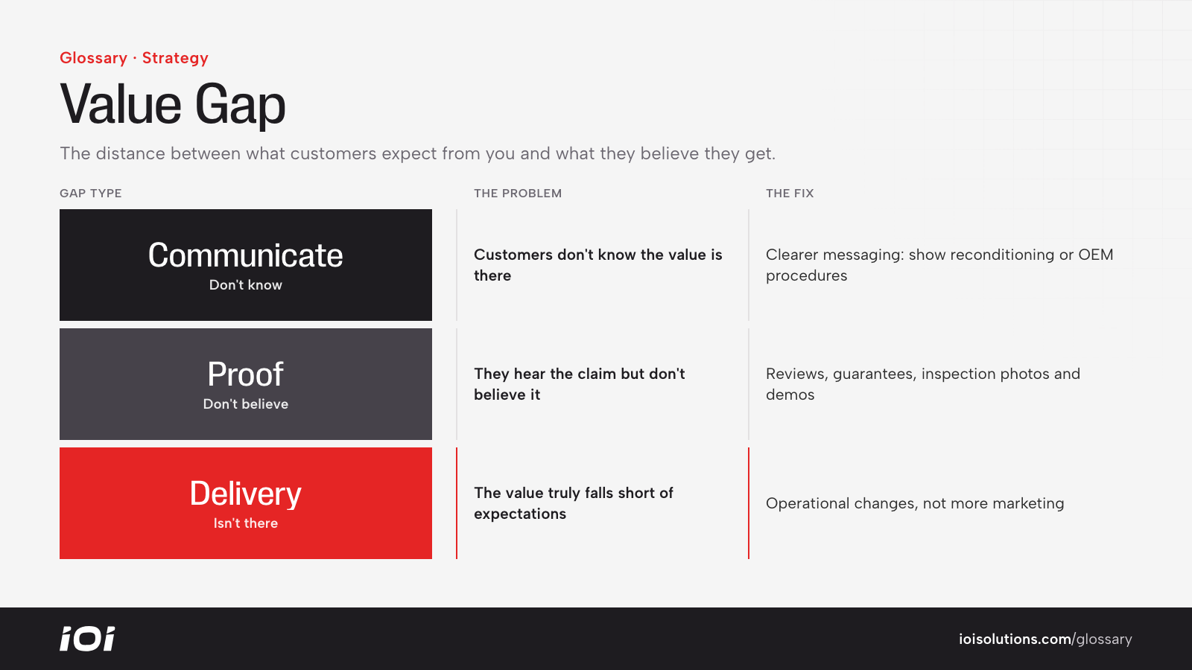Screen dimensions: 1192x670
Task: Click the Communicate gap type card
Action: click(246, 265)
